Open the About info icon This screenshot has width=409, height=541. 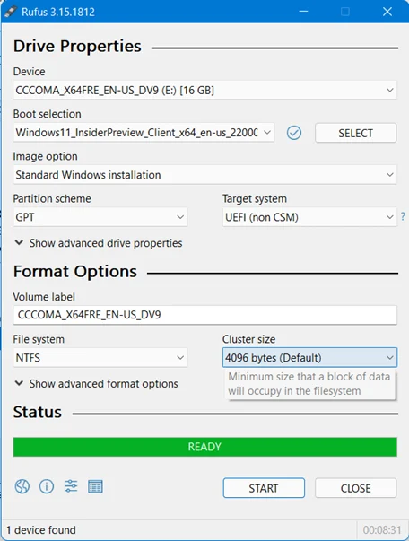(47, 486)
